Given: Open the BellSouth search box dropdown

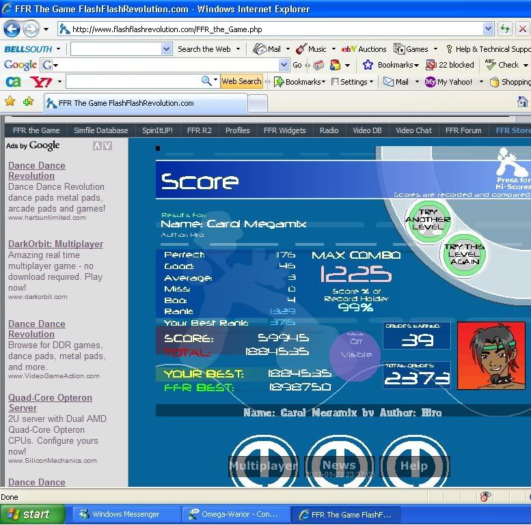Looking at the screenshot, I should pyautogui.click(x=166, y=49).
